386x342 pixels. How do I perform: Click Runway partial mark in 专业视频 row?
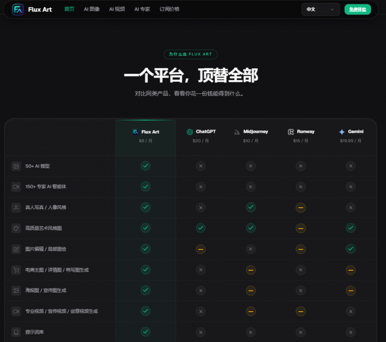301,311
